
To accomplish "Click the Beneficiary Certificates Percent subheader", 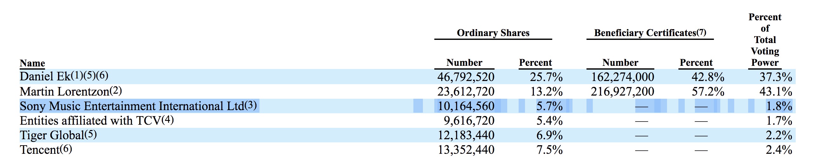I will click(x=696, y=63).
